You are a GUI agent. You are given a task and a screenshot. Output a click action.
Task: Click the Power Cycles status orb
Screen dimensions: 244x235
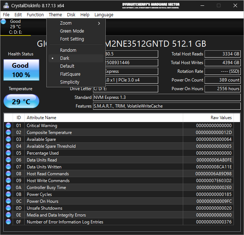[x=8, y=194]
